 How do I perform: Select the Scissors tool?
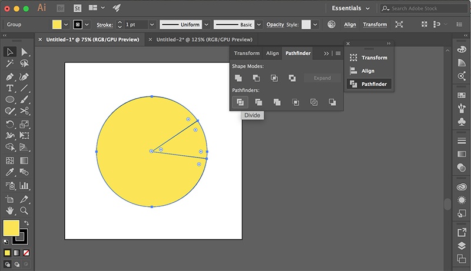click(24, 111)
